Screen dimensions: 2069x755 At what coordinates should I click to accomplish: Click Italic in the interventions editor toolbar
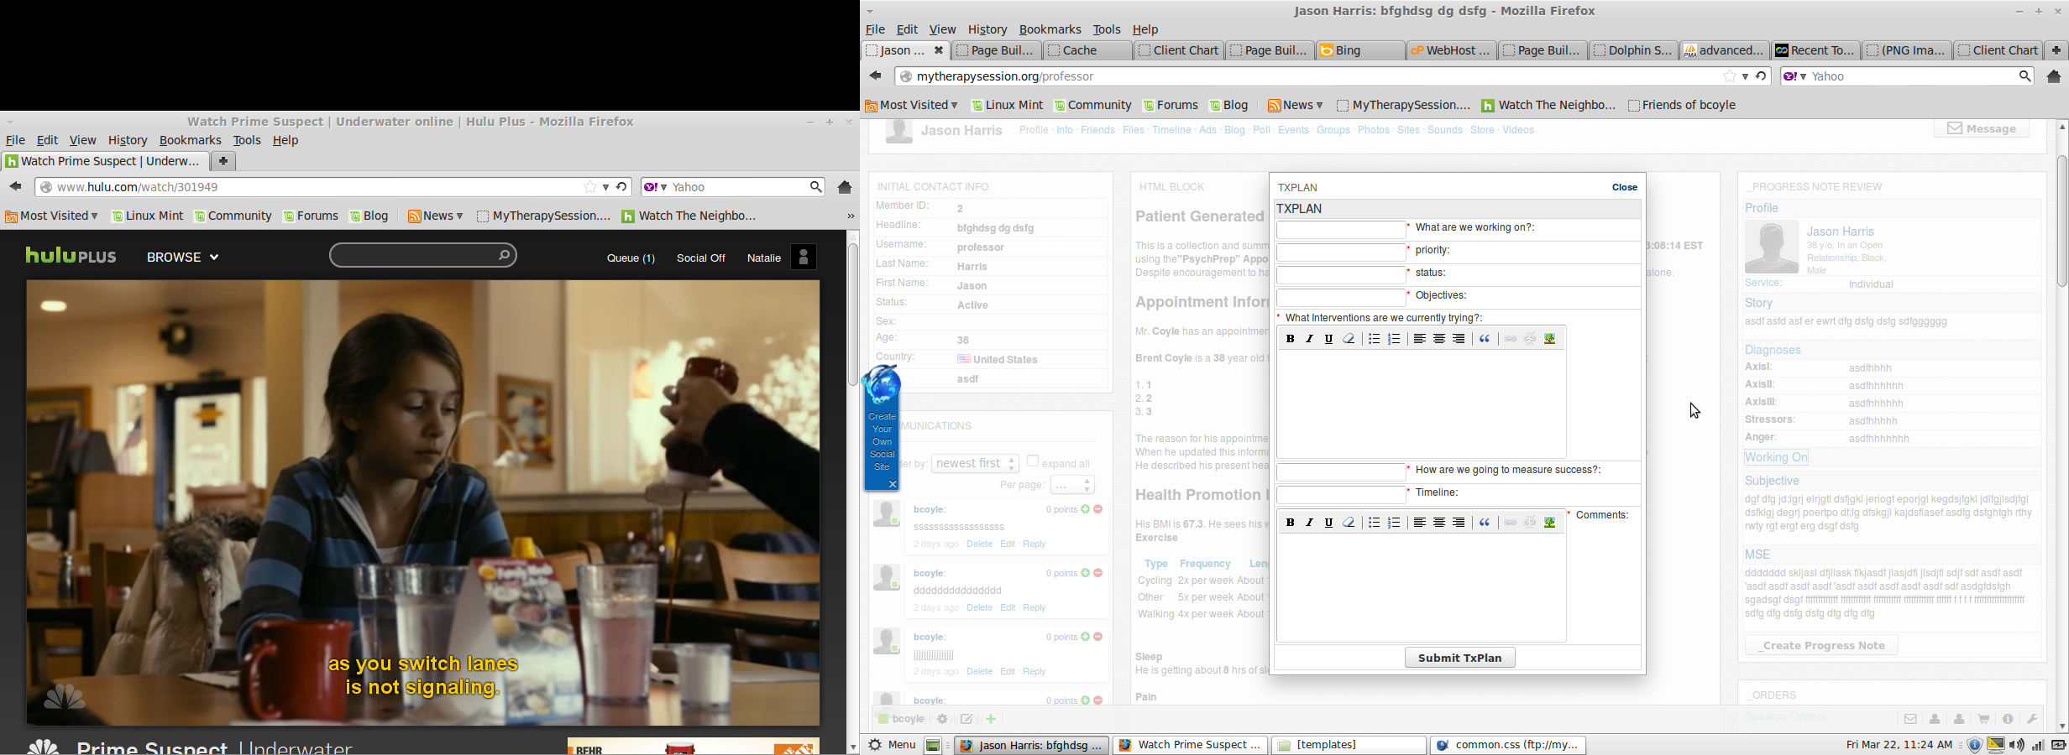point(1310,339)
